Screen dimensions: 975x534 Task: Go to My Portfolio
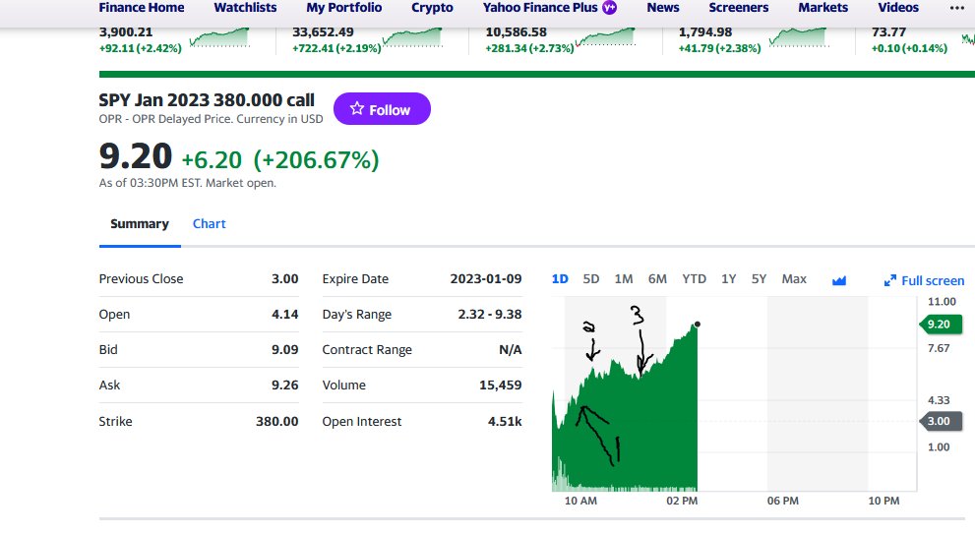344,8
